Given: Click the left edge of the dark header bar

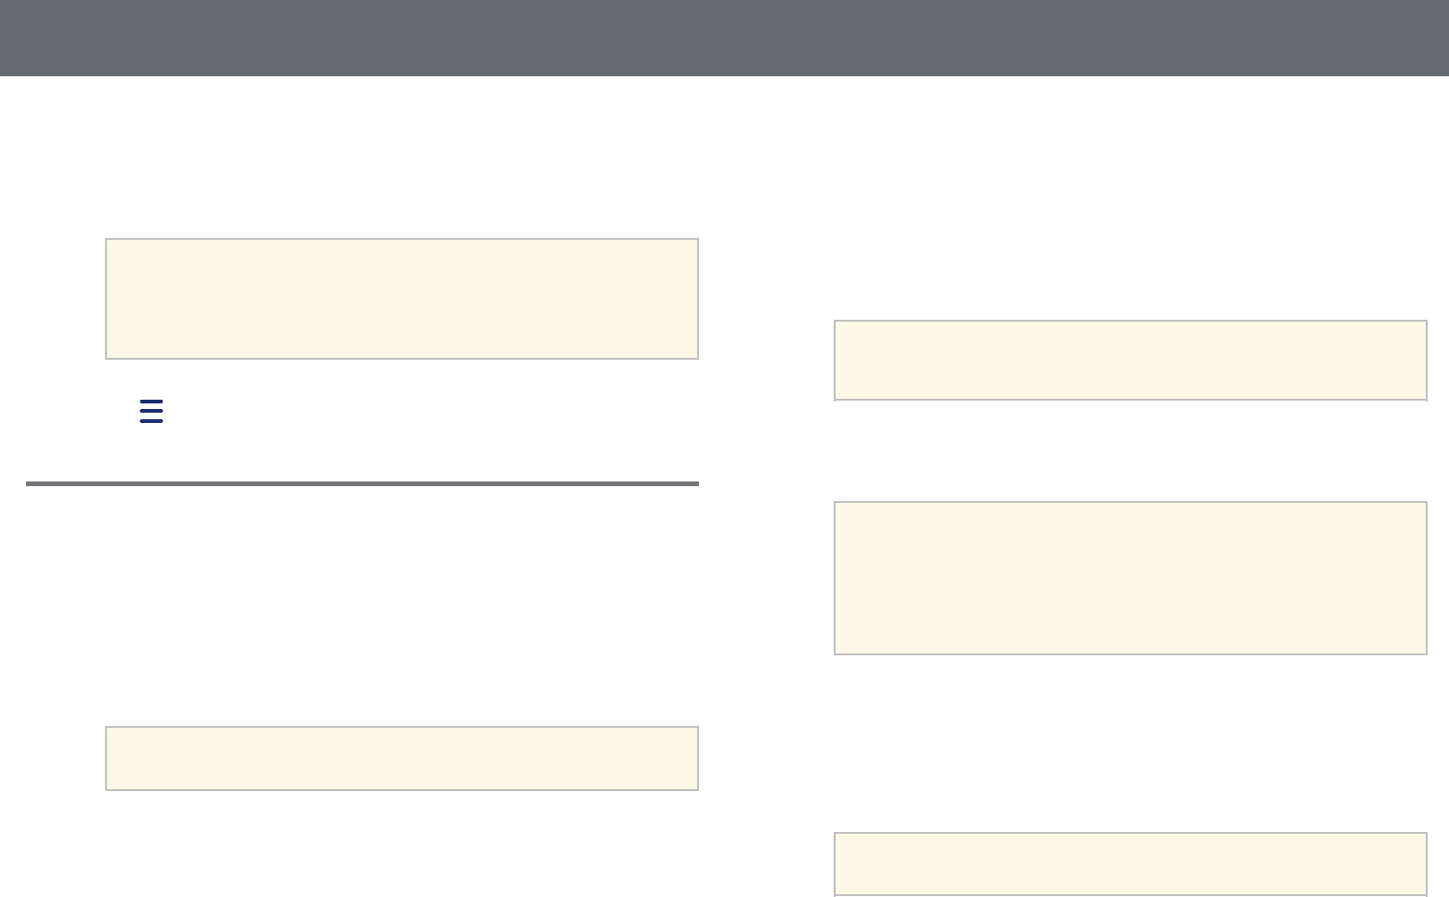Looking at the screenshot, I should point(9,38).
